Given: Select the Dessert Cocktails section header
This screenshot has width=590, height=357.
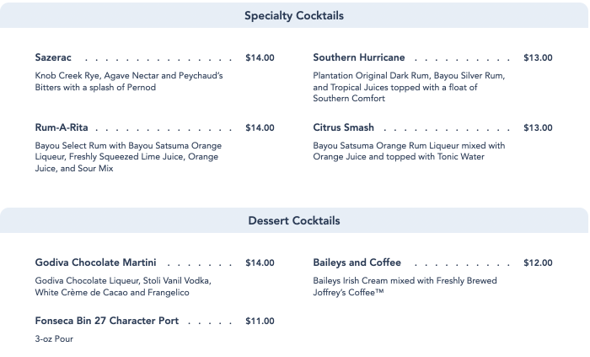Looking at the screenshot, I should click(294, 220).
